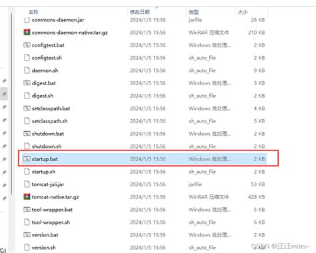Image resolution: width=316 pixels, height=253 pixels.
Task: Click the 428 KB size of tomcat-native.tar.gz
Action: (257, 197)
